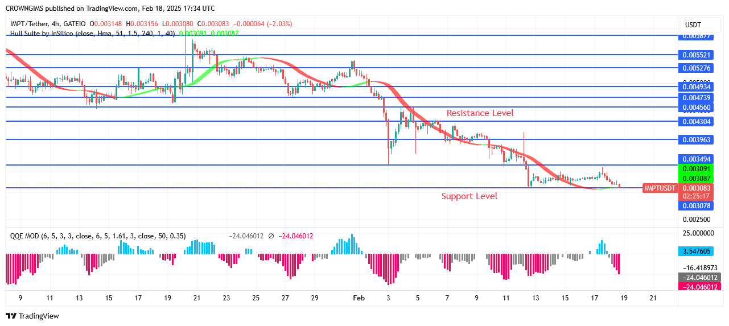The image size is (729, 326).
Task: Click the 0.004304 price level label
Action: [697, 122]
